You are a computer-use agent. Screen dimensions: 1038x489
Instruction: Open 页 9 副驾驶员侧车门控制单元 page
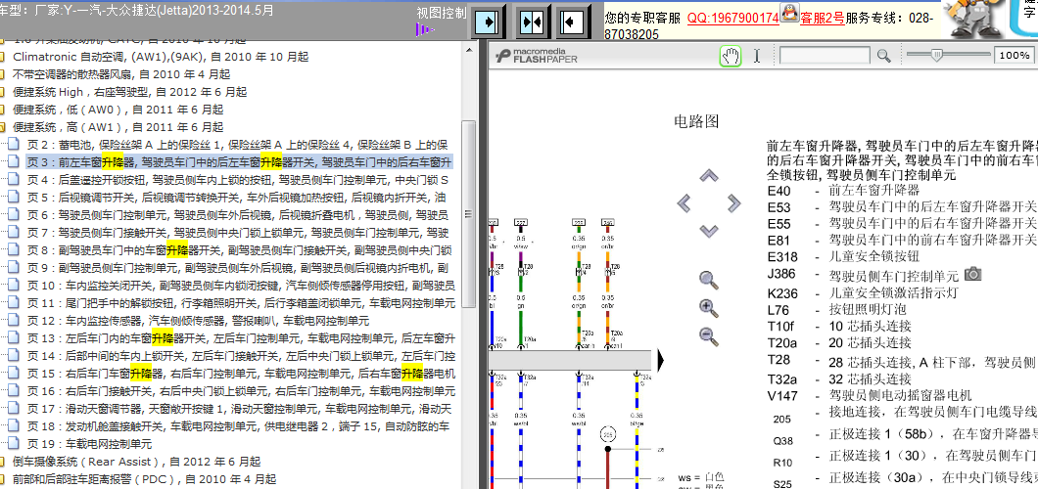(238, 268)
